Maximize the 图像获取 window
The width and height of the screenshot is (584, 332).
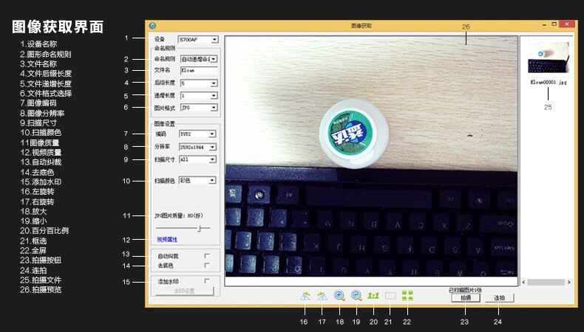pos(554,24)
